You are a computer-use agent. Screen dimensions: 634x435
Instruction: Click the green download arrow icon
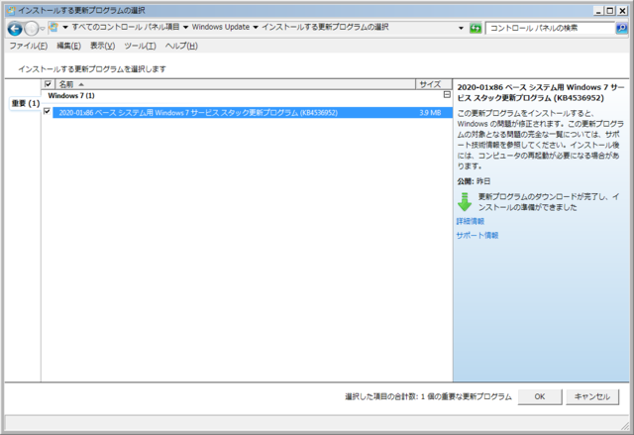(465, 202)
